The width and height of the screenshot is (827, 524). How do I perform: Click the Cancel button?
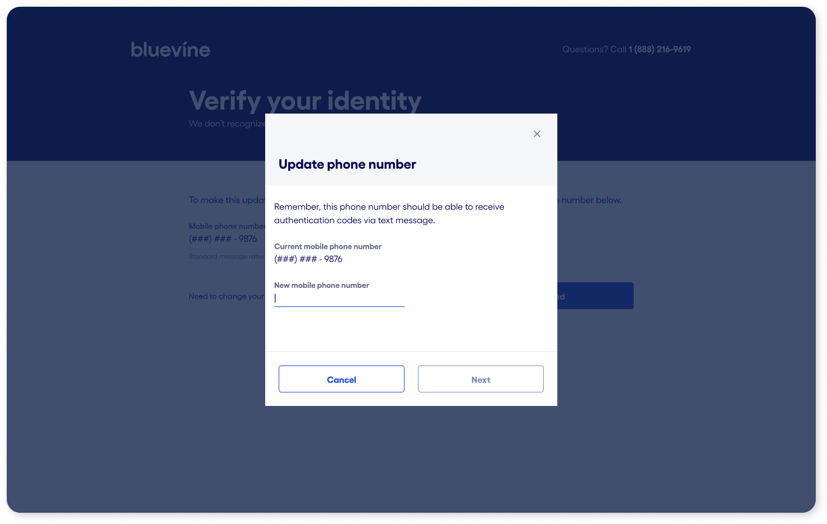coord(341,379)
